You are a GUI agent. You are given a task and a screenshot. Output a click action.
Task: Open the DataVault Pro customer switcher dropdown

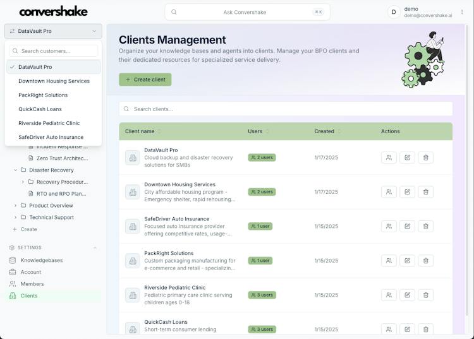53,31
